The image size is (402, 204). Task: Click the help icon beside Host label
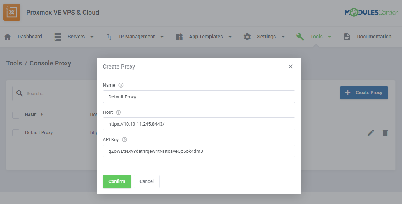point(118,112)
